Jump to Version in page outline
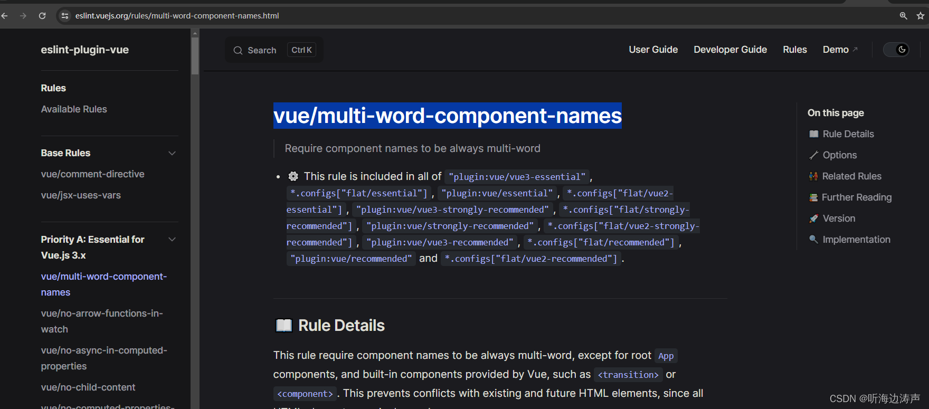The width and height of the screenshot is (929, 409). click(839, 218)
